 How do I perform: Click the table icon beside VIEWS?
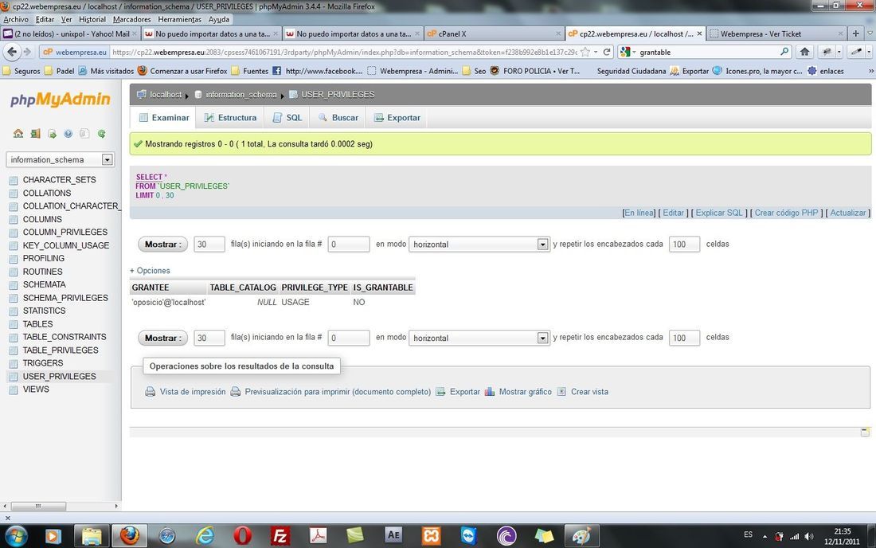click(14, 390)
